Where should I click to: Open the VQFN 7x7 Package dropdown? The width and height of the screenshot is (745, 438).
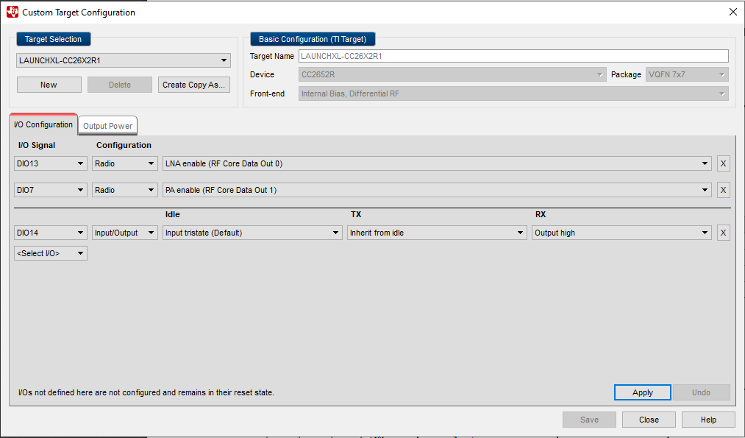click(x=687, y=74)
